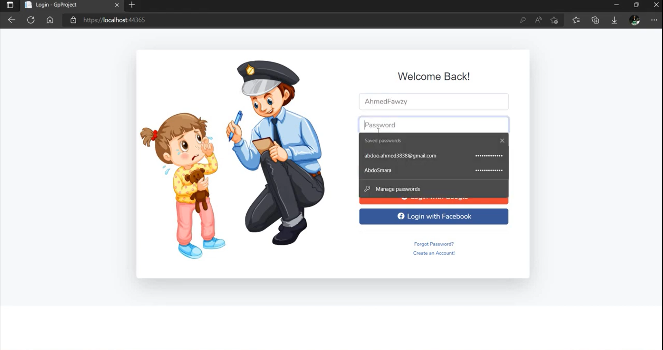
Task: Follow the Create an Account! link
Action: pyautogui.click(x=434, y=253)
